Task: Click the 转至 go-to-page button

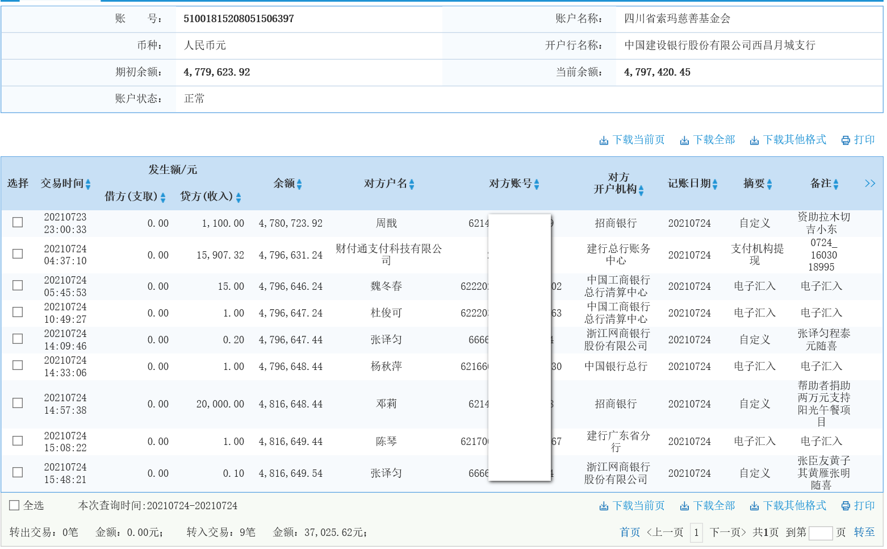Action: pyautogui.click(x=864, y=533)
